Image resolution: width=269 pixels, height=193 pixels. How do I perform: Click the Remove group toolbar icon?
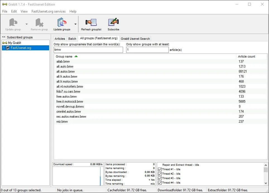click(x=39, y=23)
